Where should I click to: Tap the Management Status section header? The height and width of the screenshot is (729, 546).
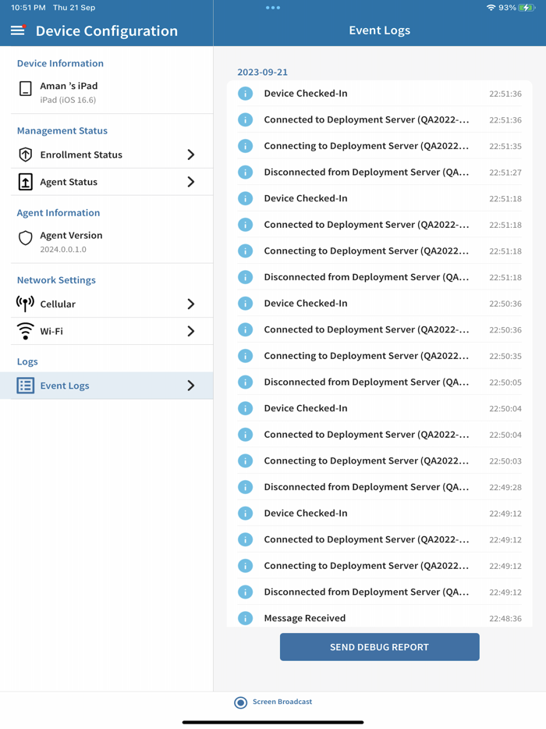pyautogui.click(x=62, y=130)
